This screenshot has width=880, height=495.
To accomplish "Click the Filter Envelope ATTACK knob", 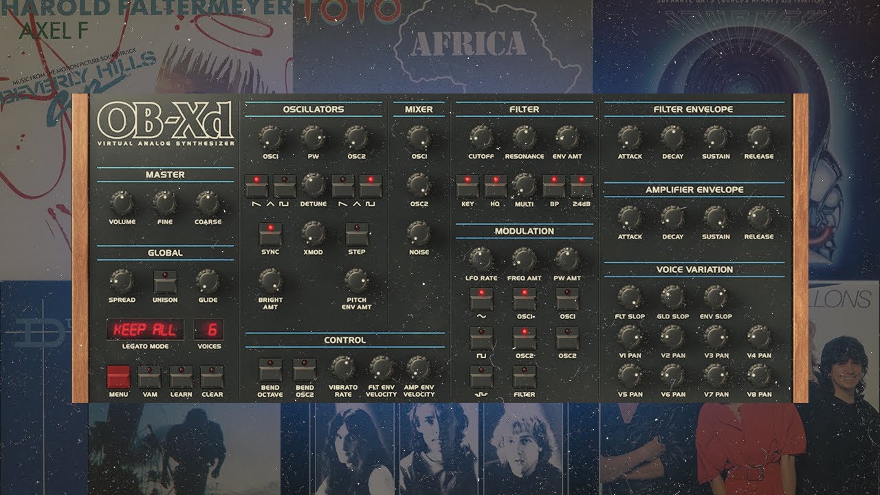I will click(630, 137).
